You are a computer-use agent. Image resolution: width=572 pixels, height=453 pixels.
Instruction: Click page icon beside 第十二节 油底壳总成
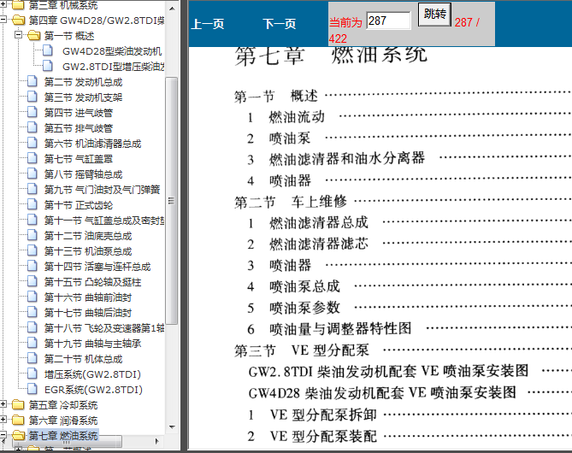tap(32, 235)
